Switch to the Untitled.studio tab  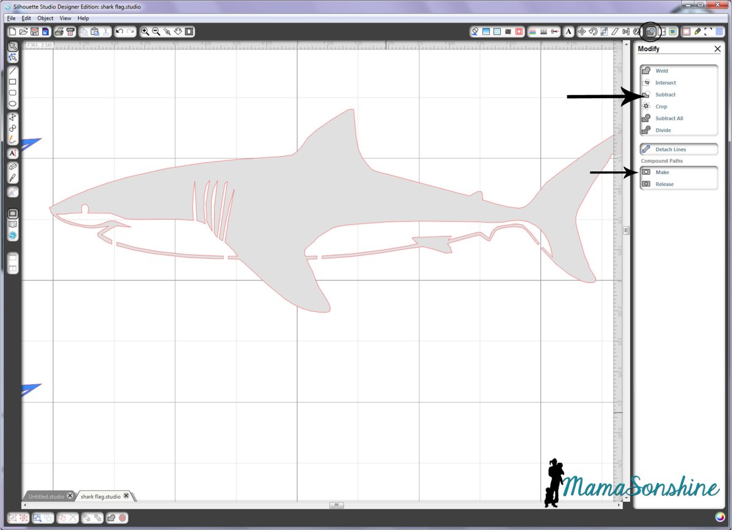[46, 496]
